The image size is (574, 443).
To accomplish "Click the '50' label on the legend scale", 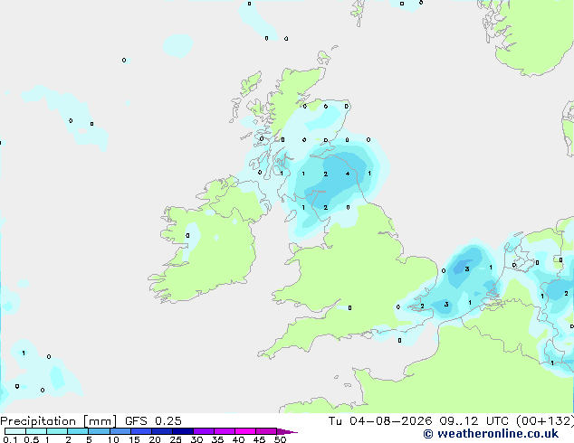I will 280,439.
